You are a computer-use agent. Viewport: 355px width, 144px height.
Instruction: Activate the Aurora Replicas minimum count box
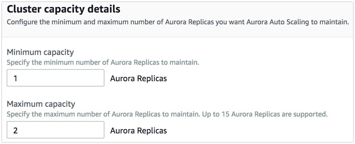pos(55,78)
